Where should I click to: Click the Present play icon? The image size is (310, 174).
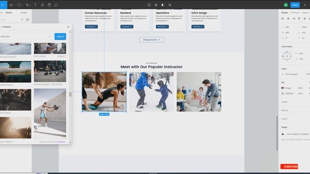pyautogui.click(x=305, y=5)
